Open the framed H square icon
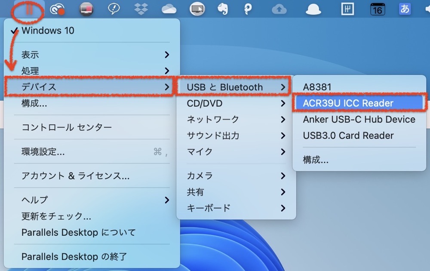The height and width of the screenshot is (271, 430). tap(347, 9)
